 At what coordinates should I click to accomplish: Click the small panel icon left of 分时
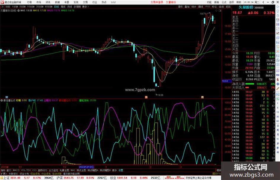click(x=2, y=7)
